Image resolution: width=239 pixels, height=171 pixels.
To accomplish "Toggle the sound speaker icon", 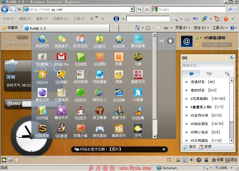I will pos(192,160).
